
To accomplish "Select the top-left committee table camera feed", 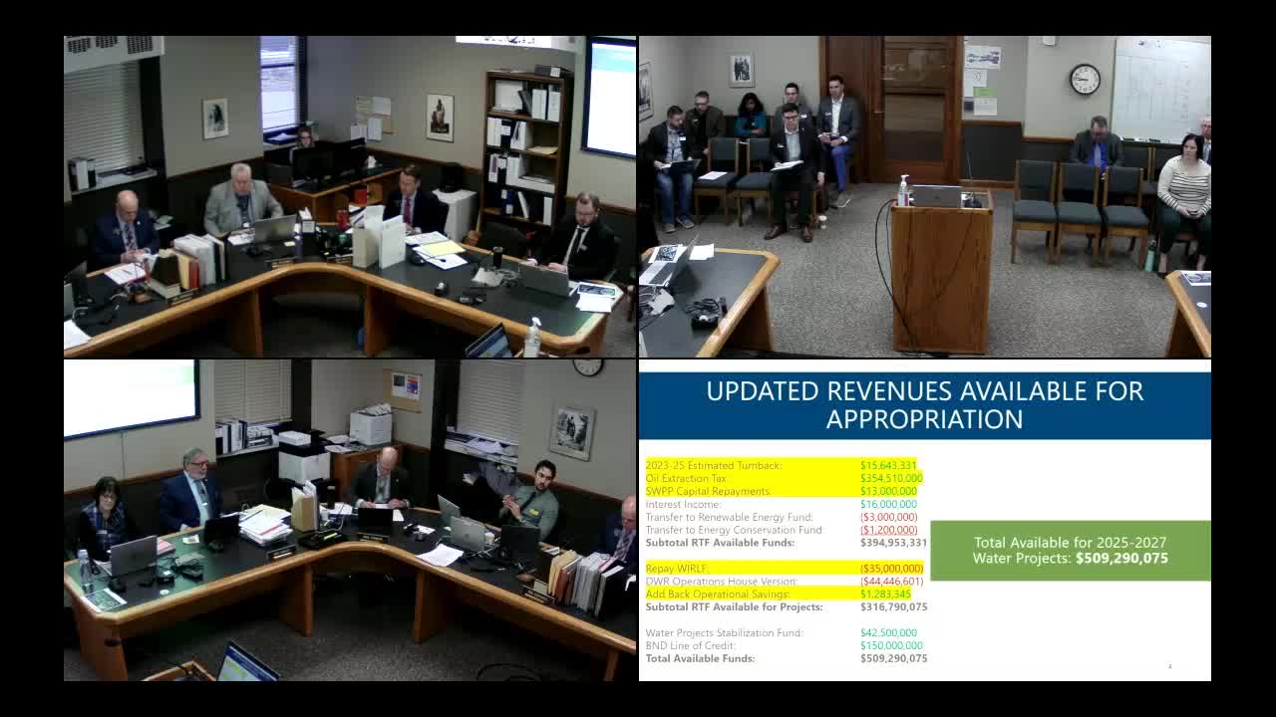I will coord(350,196).
